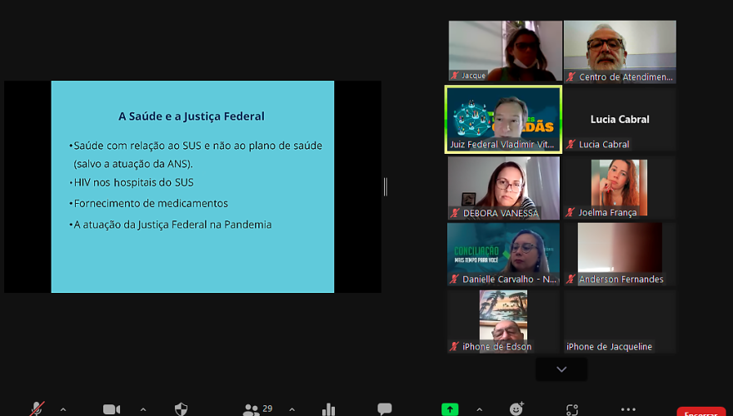Image resolution: width=733 pixels, height=416 pixels.
Task: Open the More options ellipsis menu
Action: pyautogui.click(x=628, y=409)
